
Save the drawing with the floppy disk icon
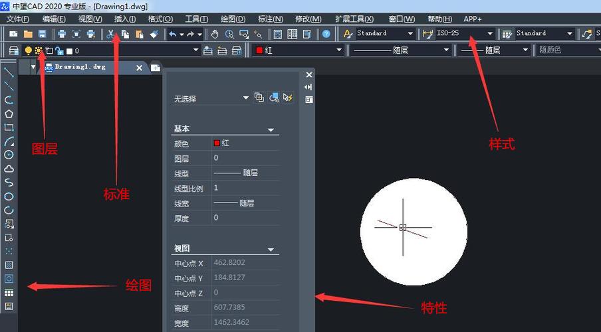coord(42,34)
